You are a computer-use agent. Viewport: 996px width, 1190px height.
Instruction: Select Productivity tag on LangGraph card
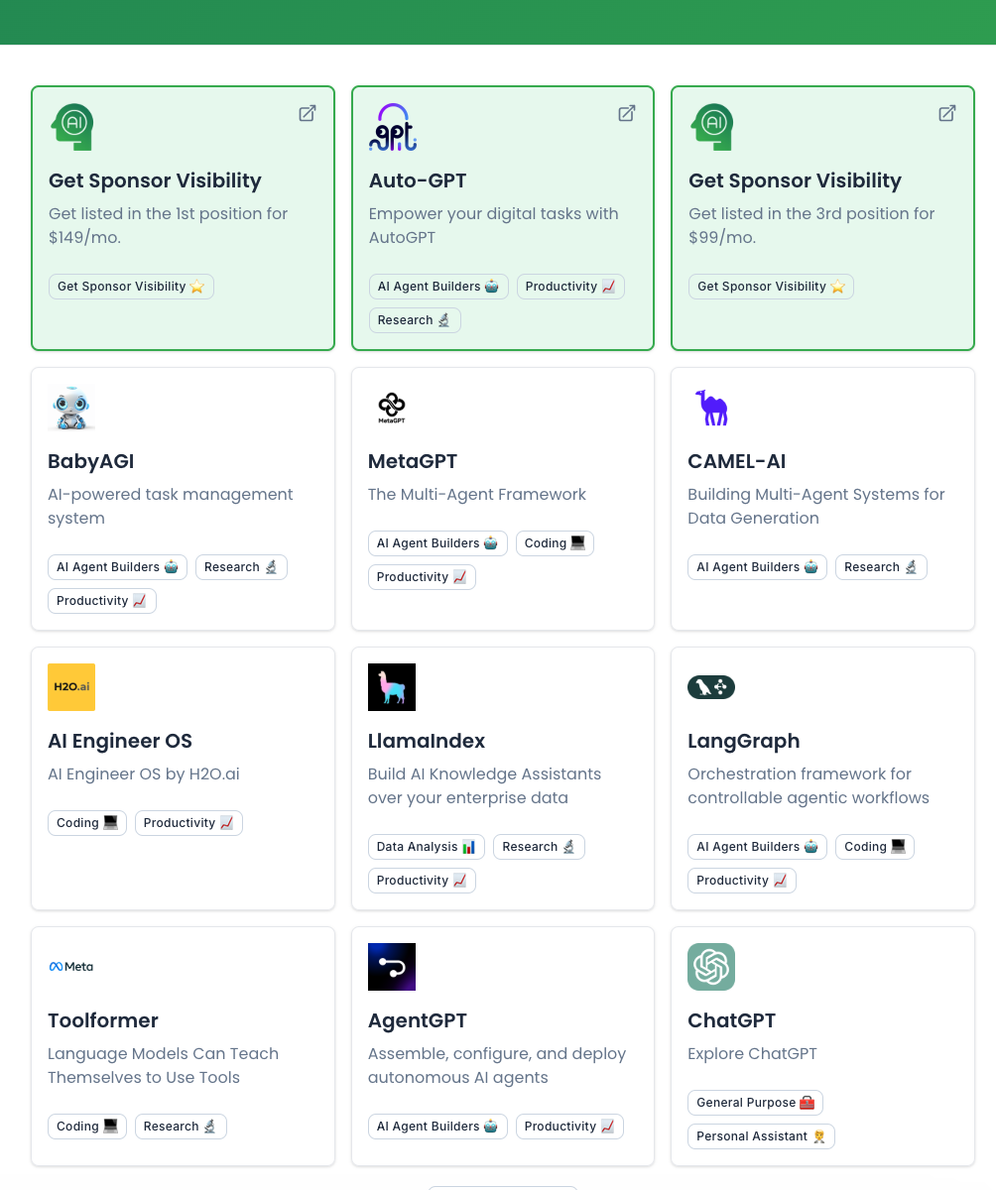point(742,881)
